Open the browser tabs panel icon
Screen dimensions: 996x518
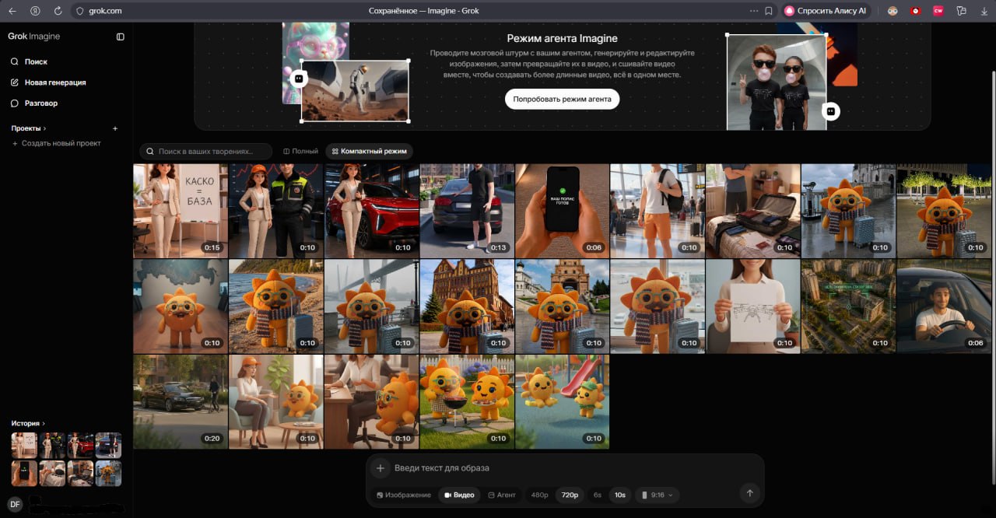pyautogui.click(x=961, y=11)
